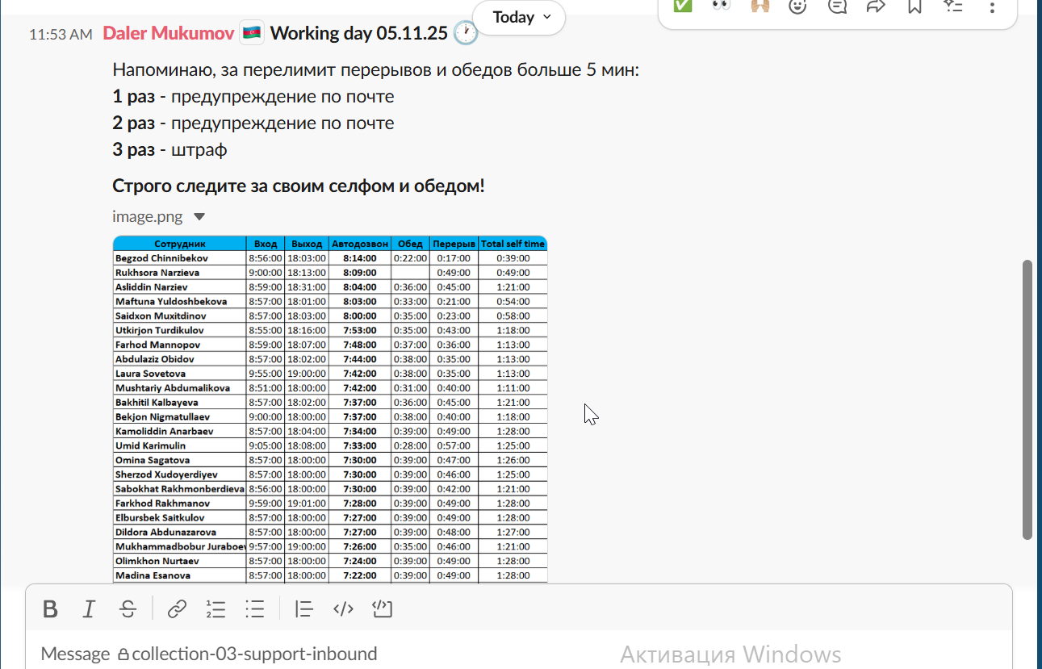The height and width of the screenshot is (669, 1042).
Task: Click the 'Dildora Abdunazarova' row name
Action: 165,533
